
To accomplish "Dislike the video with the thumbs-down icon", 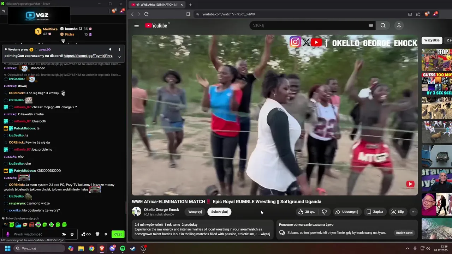I will point(324,212).
